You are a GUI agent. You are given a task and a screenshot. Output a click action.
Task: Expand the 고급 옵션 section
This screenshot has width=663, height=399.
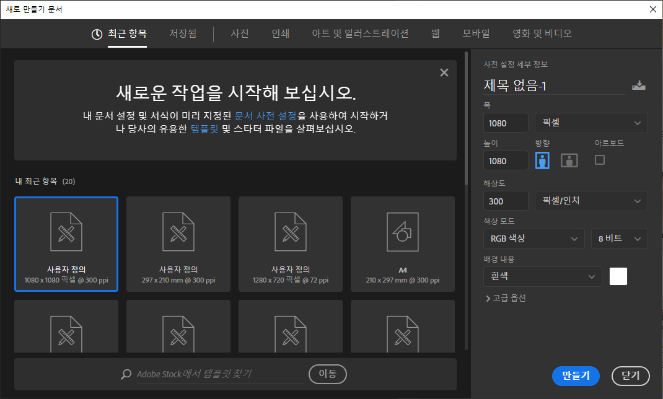506,298
